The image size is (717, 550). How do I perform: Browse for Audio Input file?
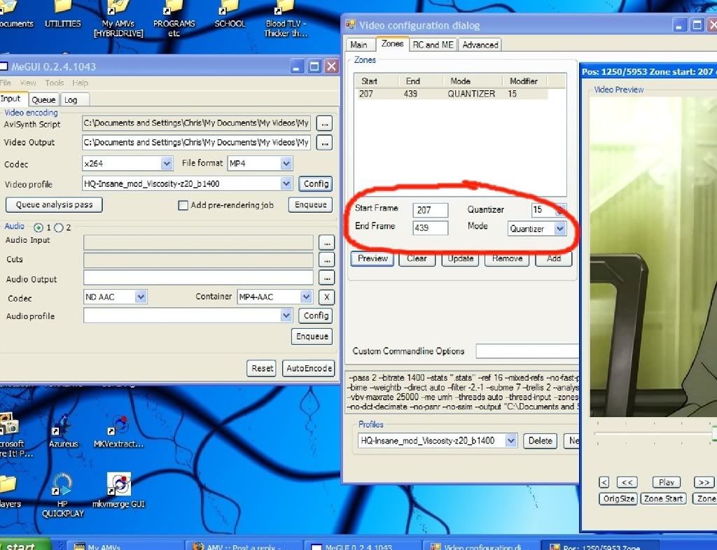click(326, 243)
